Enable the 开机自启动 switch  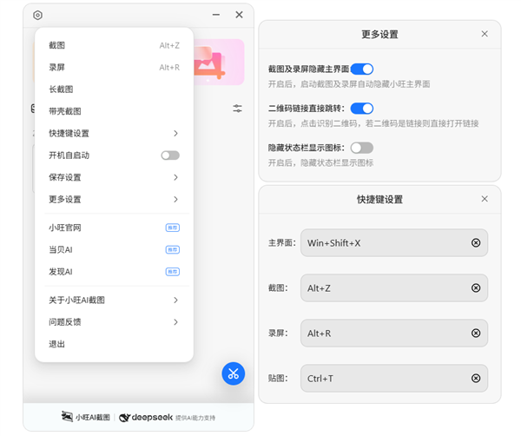[x=170, y=155]
